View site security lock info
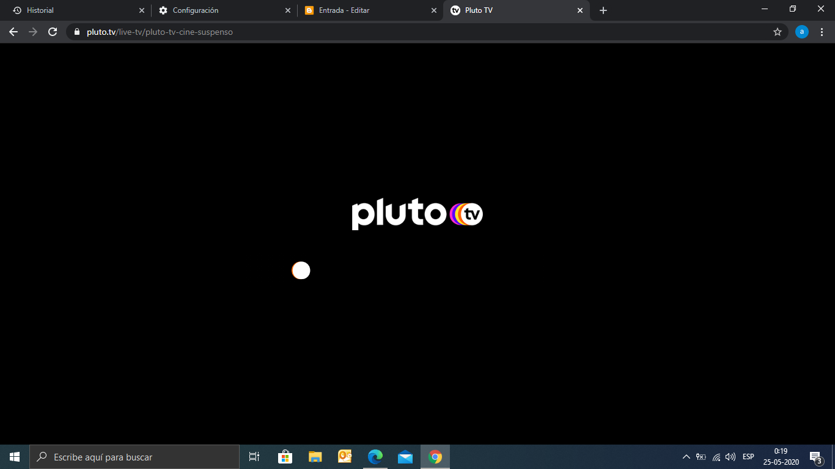The image size is (835, 469). (x=76, y=32)
